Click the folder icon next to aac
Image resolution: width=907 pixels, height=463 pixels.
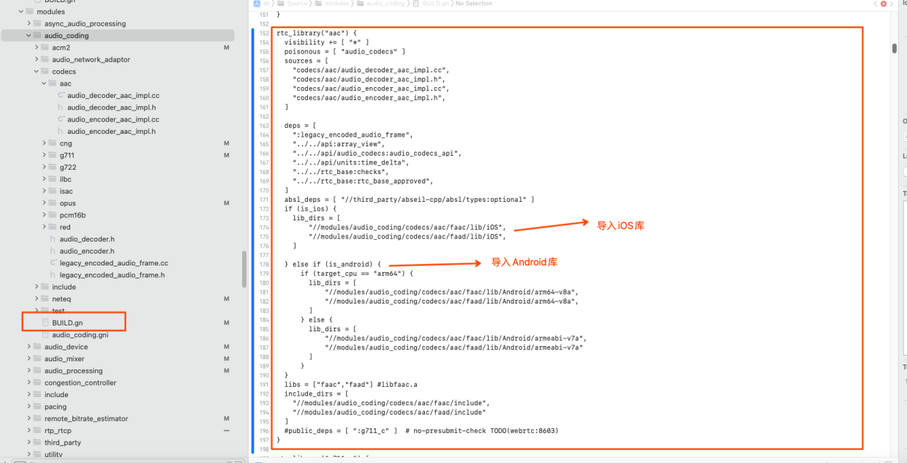coord(53,83)
